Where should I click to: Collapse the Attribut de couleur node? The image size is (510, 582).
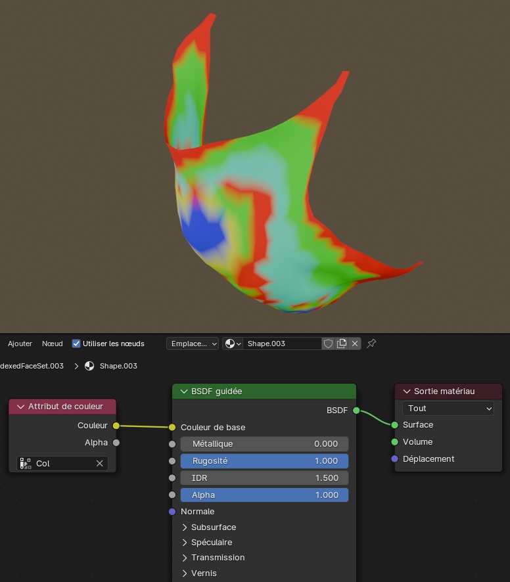coord(21,407)
